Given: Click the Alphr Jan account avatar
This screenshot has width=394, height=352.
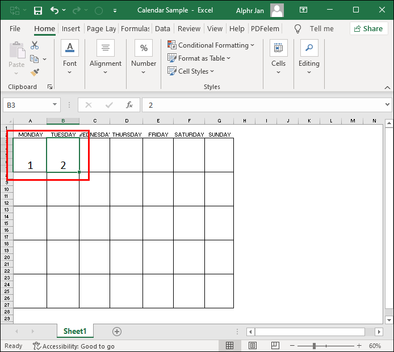Looking at the screenshot, I should click(277, 10).
